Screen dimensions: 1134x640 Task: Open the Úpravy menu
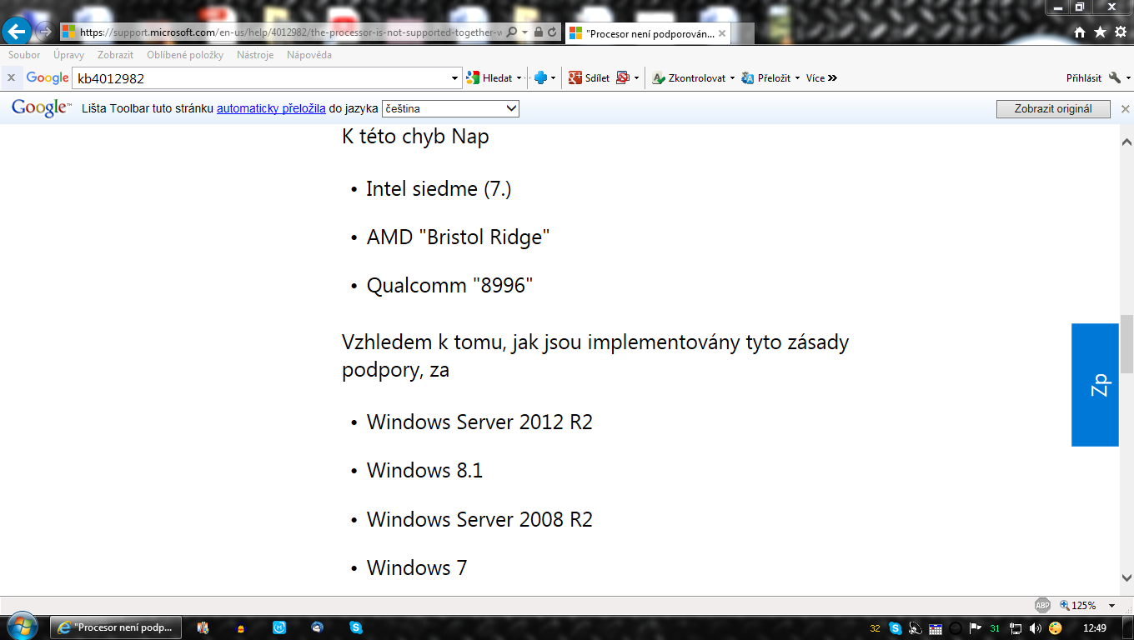click(x=68, y=55)
